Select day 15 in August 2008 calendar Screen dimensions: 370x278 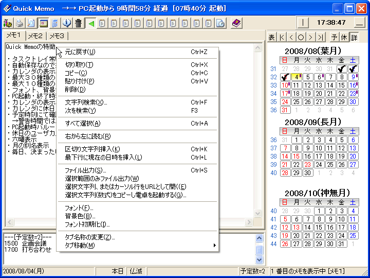pyautogui.click(x=341, y=85)
